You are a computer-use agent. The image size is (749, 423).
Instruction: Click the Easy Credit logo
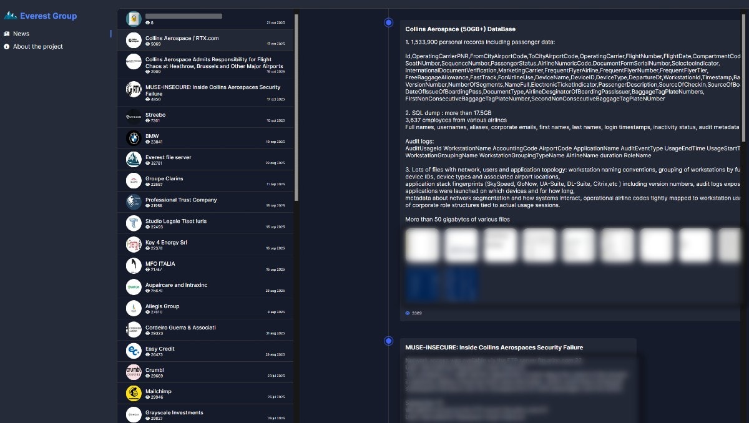[134, 351]
